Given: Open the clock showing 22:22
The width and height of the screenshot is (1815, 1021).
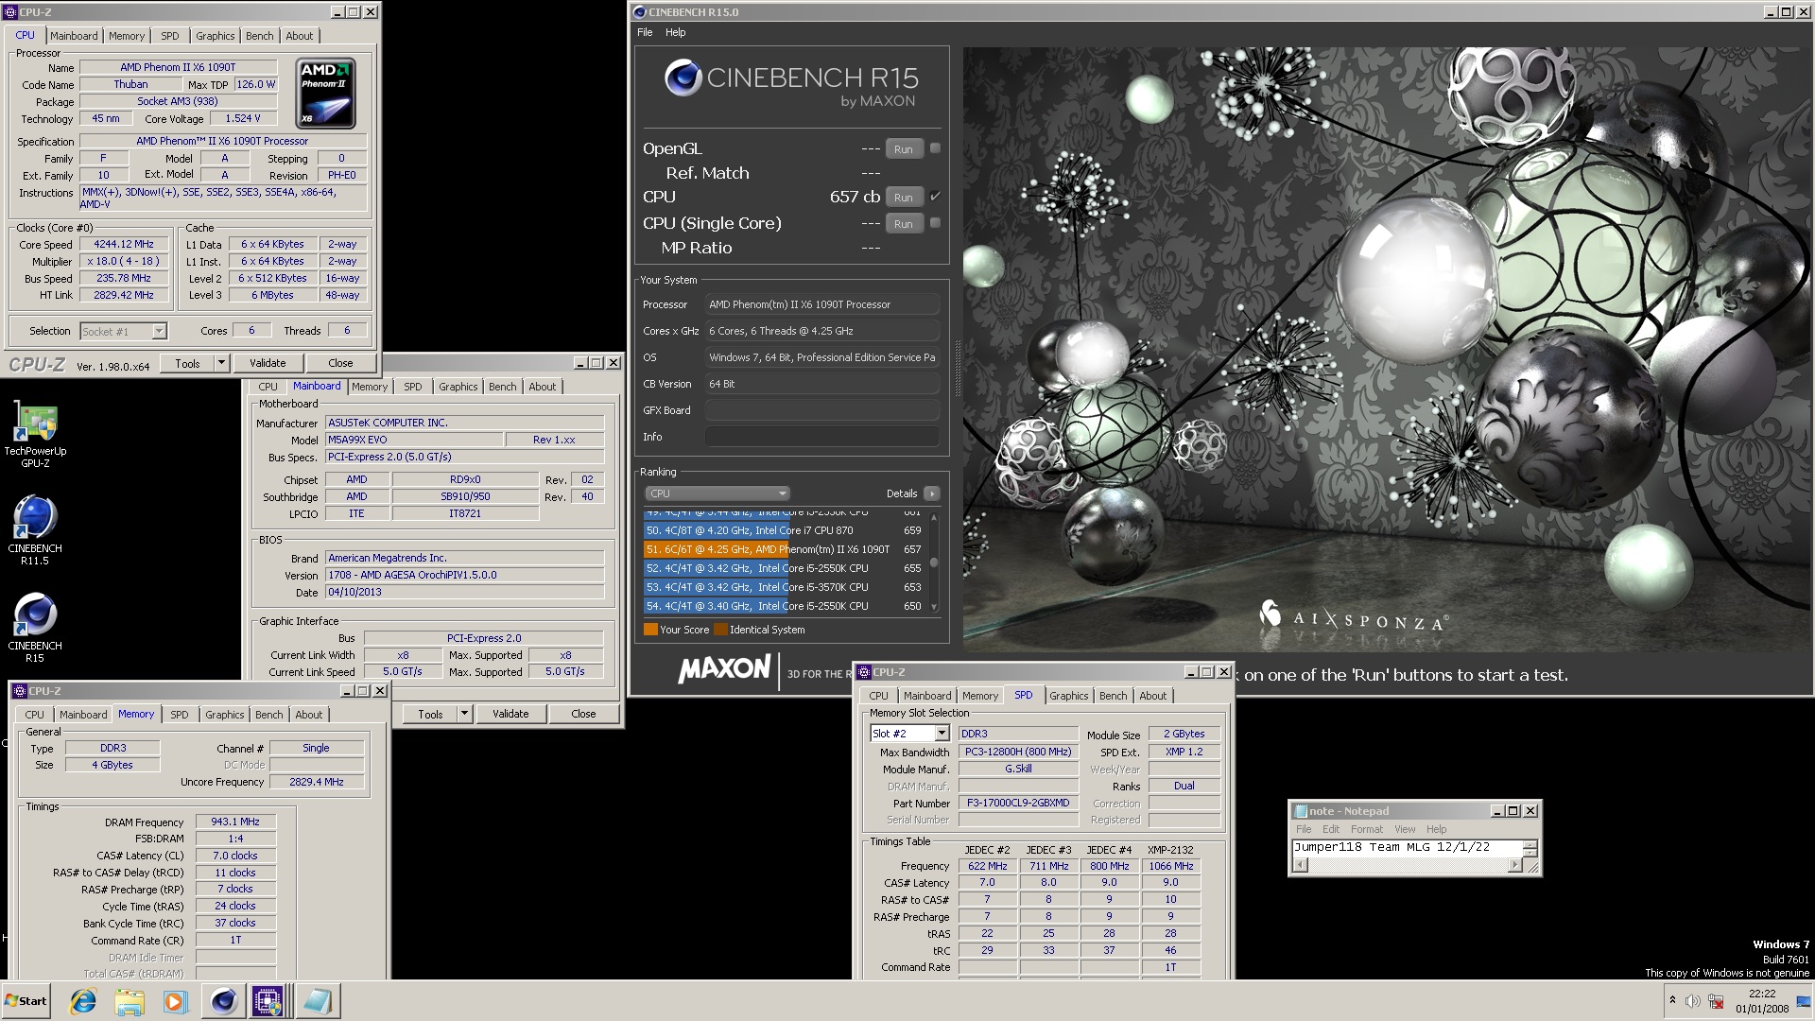Looking at the screenshot, I should point(1761,1001).
